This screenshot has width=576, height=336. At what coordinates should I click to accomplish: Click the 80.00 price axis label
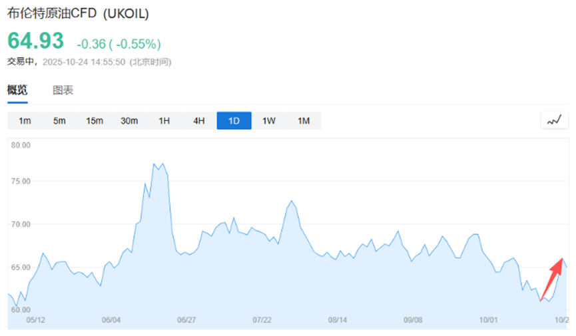(23, 146)
